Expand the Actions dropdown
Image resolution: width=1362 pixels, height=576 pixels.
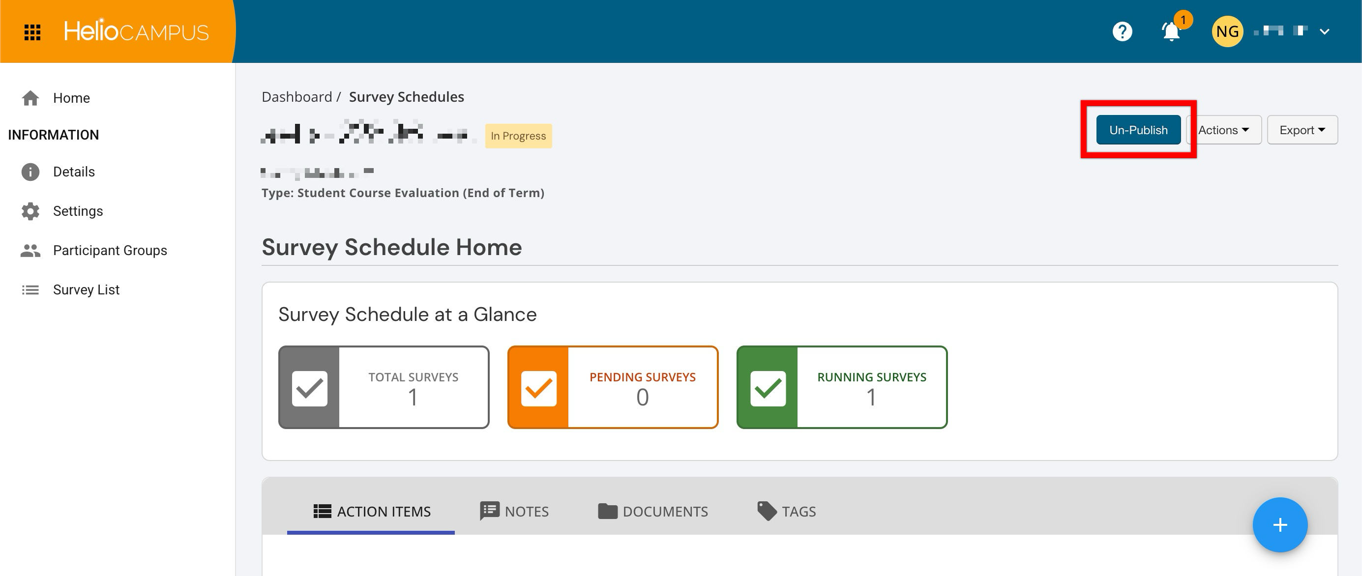click(1224, 130)
